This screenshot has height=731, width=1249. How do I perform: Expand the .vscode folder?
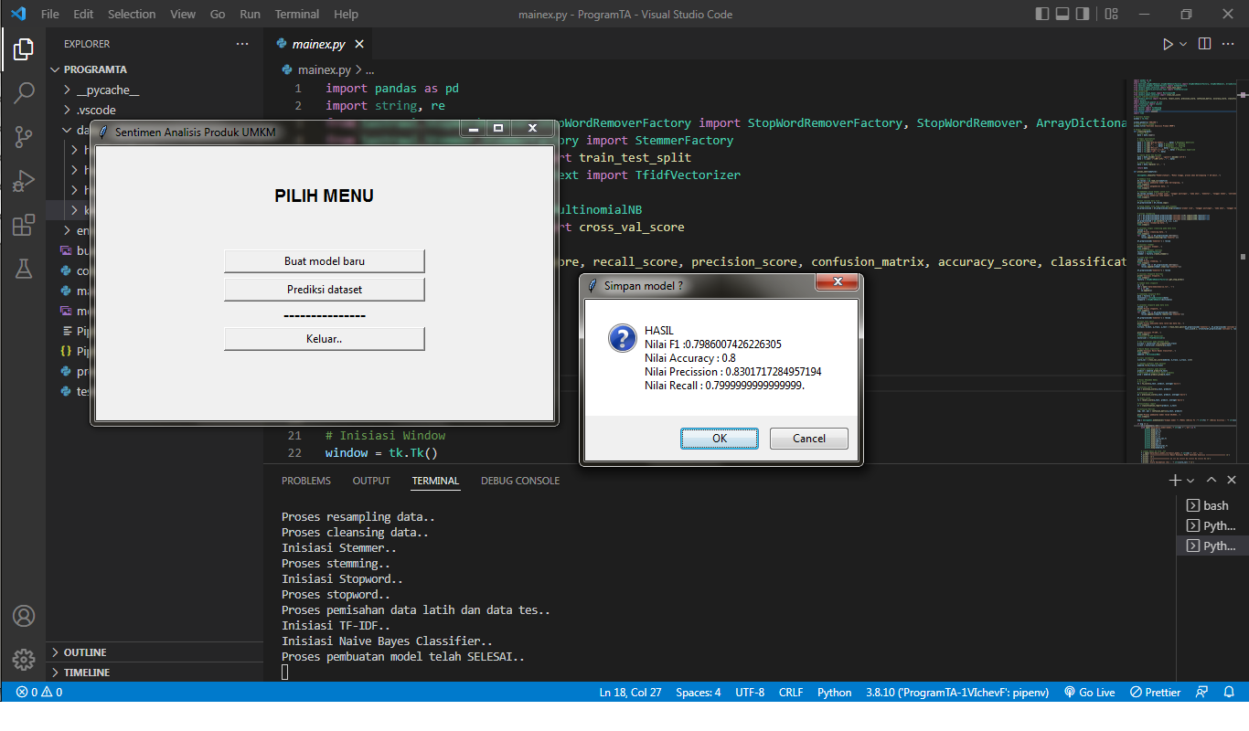tap(98, 109)
